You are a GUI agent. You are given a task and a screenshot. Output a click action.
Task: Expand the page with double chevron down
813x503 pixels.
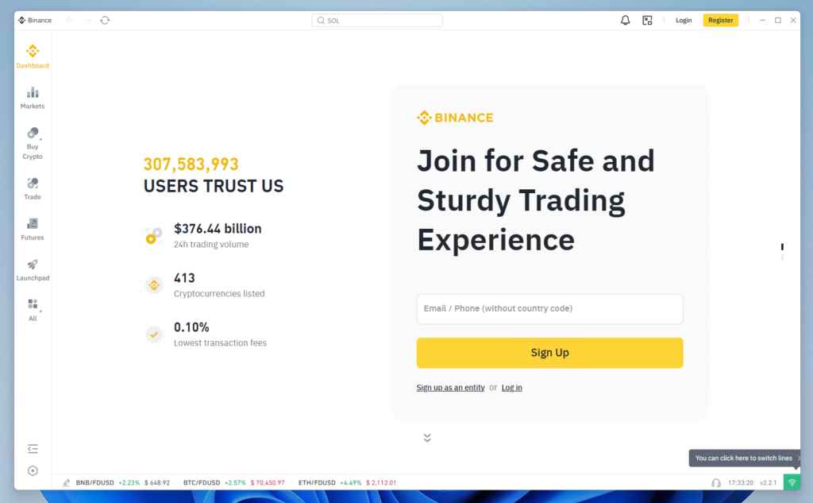tap(427, 437)
